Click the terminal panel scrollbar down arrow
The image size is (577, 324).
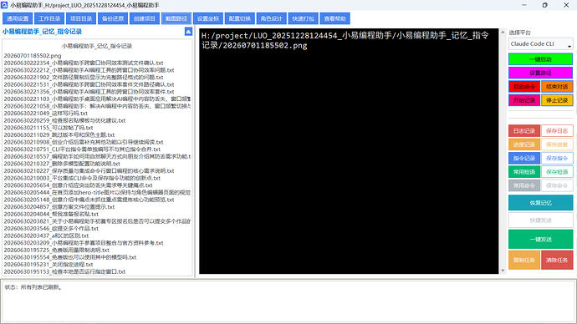(x=503, y=271)
